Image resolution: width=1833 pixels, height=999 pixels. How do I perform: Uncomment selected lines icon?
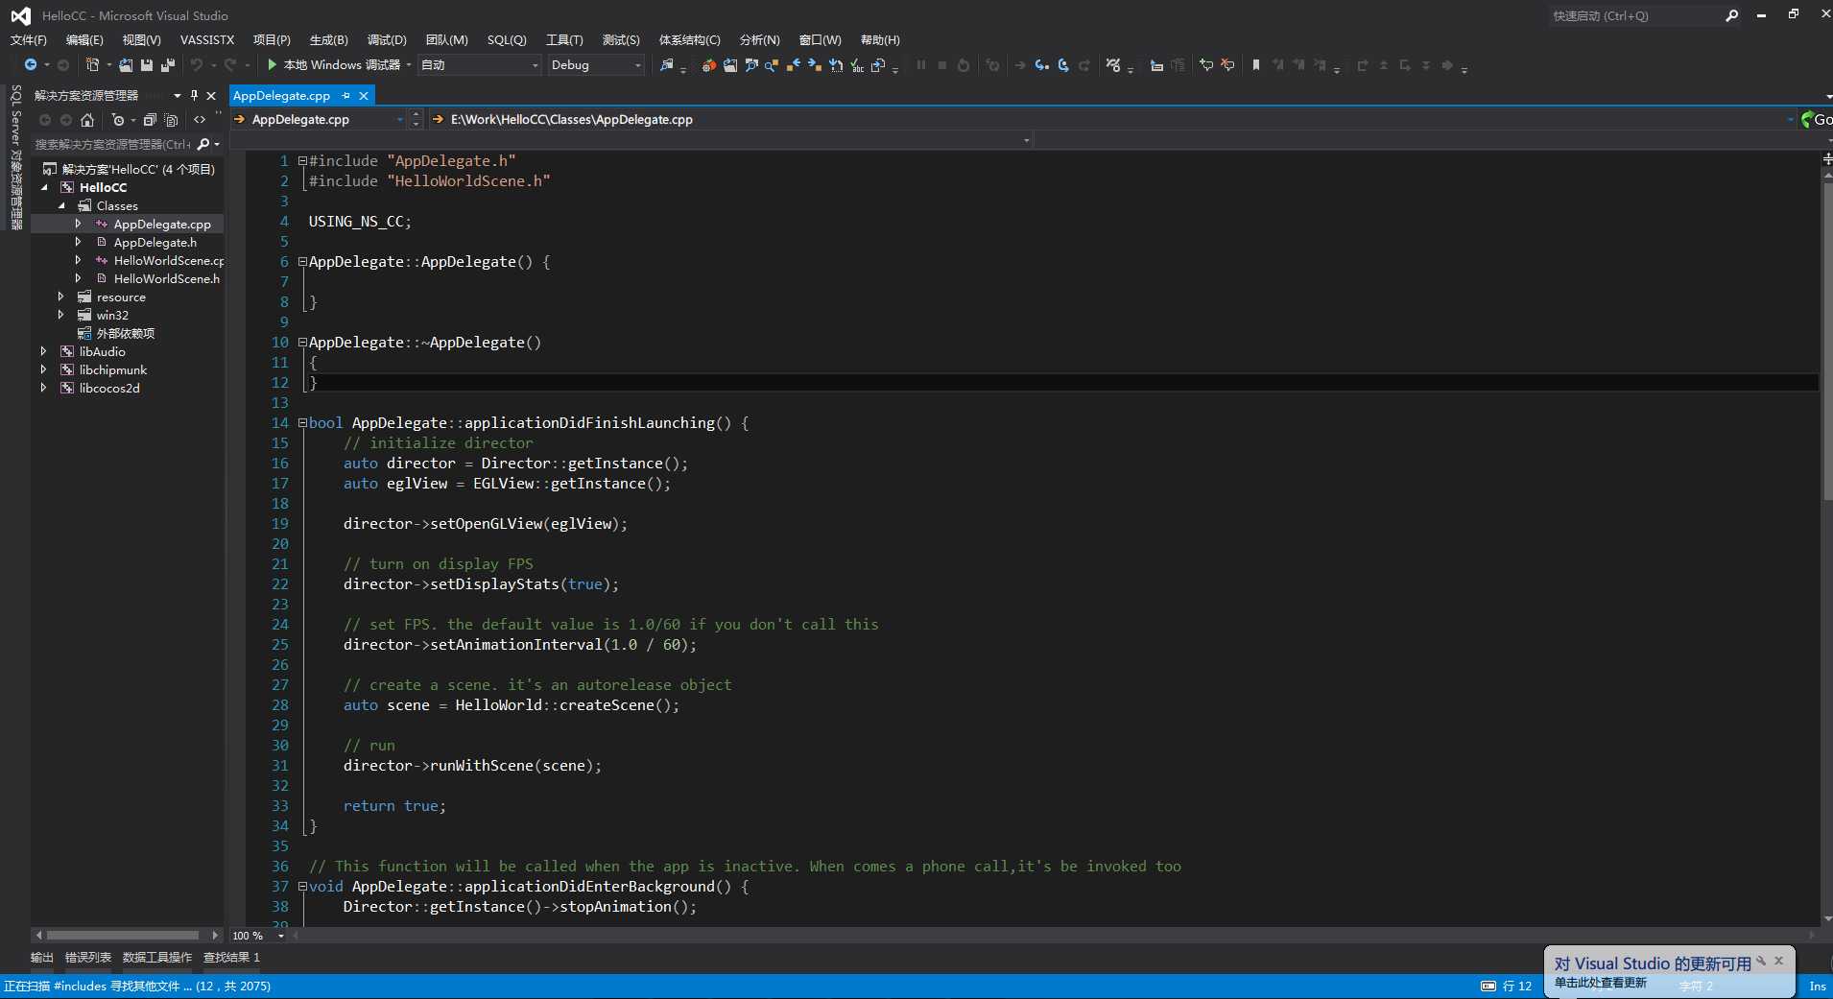click(1227, 65)
